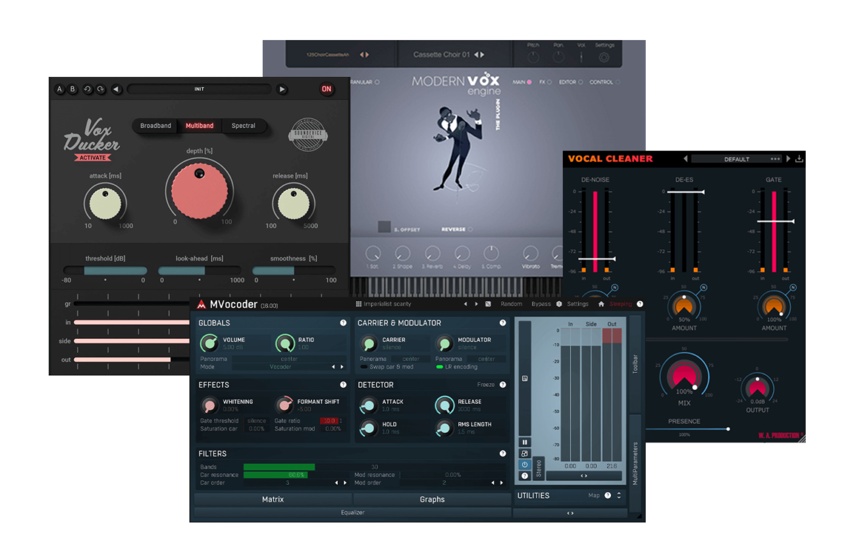Screen dimensions: 856x546
Task: Open help for the Filters section
Action: (502, 454)
